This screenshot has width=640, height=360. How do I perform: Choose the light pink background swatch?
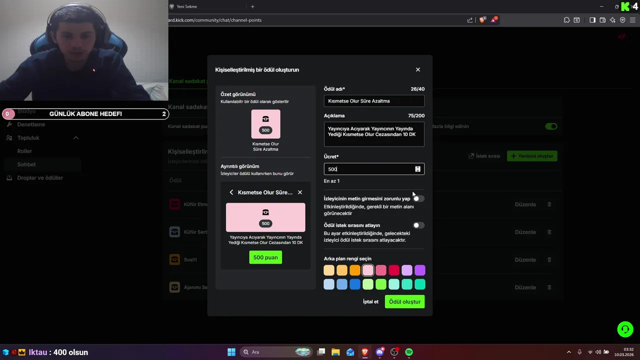pos(368,270)
